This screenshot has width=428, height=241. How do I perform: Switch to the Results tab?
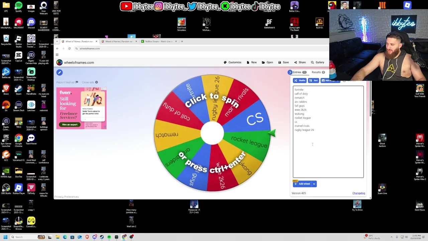(318, 72)
